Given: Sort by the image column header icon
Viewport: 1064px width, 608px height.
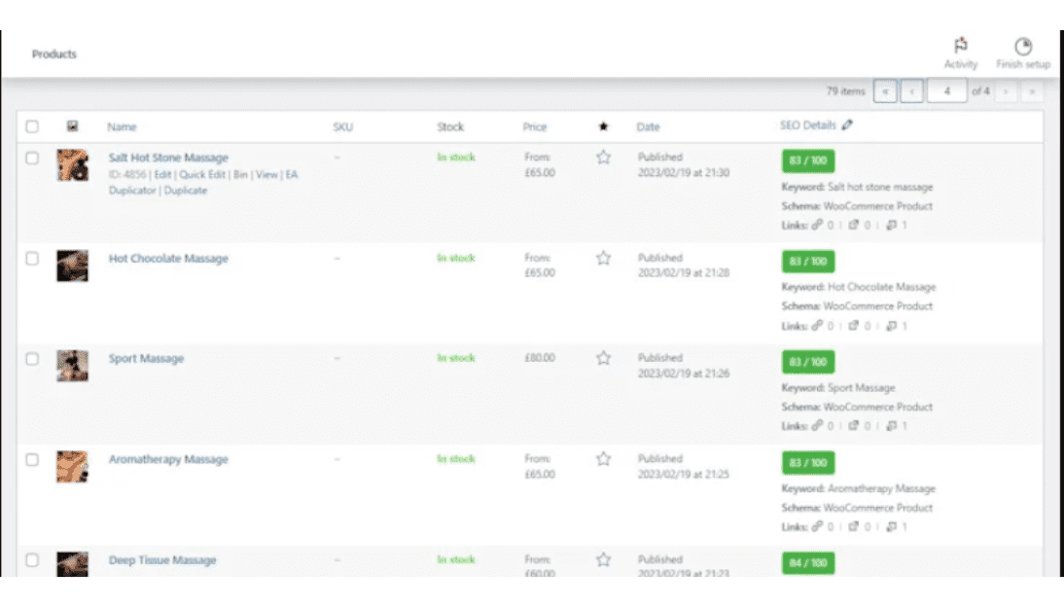Looking at the screenshot, I should [72, 126].
